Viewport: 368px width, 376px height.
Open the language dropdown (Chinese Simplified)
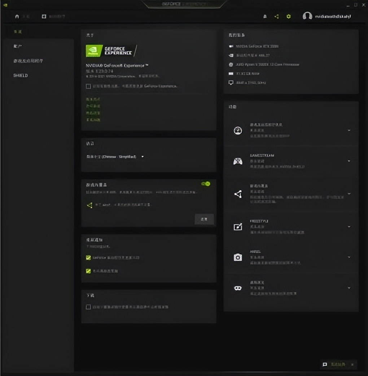pos(115,157)
